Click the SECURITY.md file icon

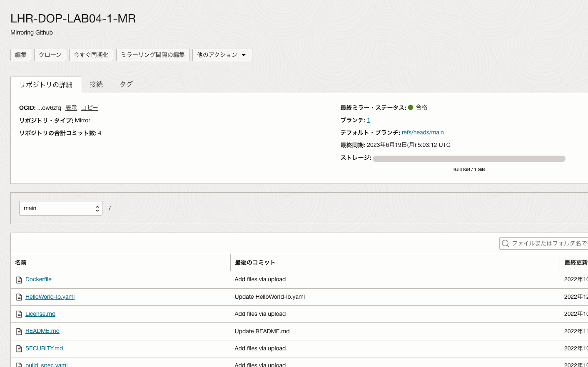(19, 349)
